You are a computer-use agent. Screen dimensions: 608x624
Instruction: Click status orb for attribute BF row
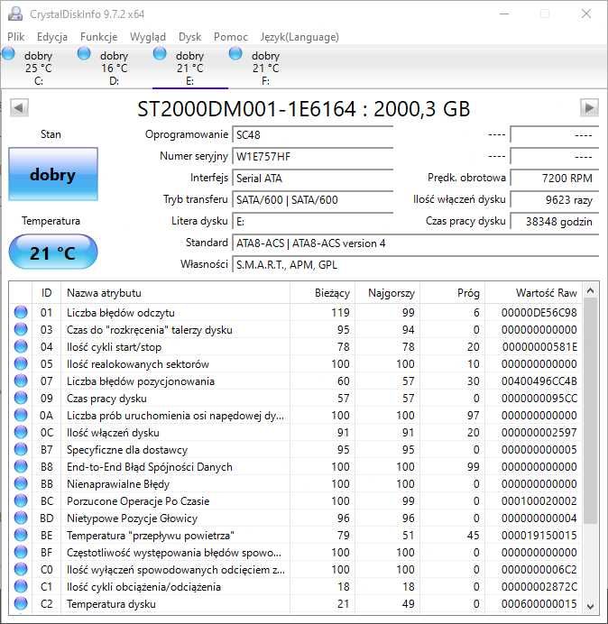21,552
